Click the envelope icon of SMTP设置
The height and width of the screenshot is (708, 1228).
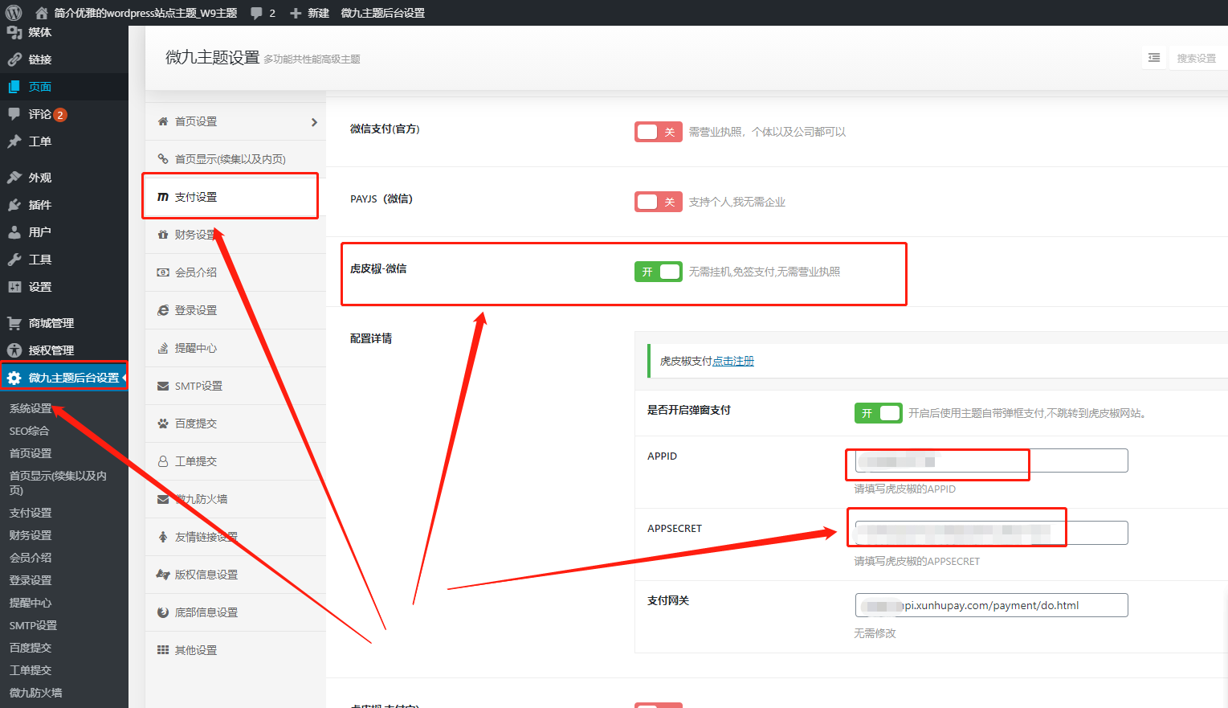[163, 386]
